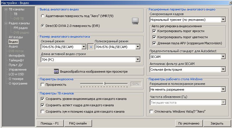The width and height of the screenshot is (232, 128).
Task: Toggle Контролировать порог яркости checkbox
Action: coord(154,31)
